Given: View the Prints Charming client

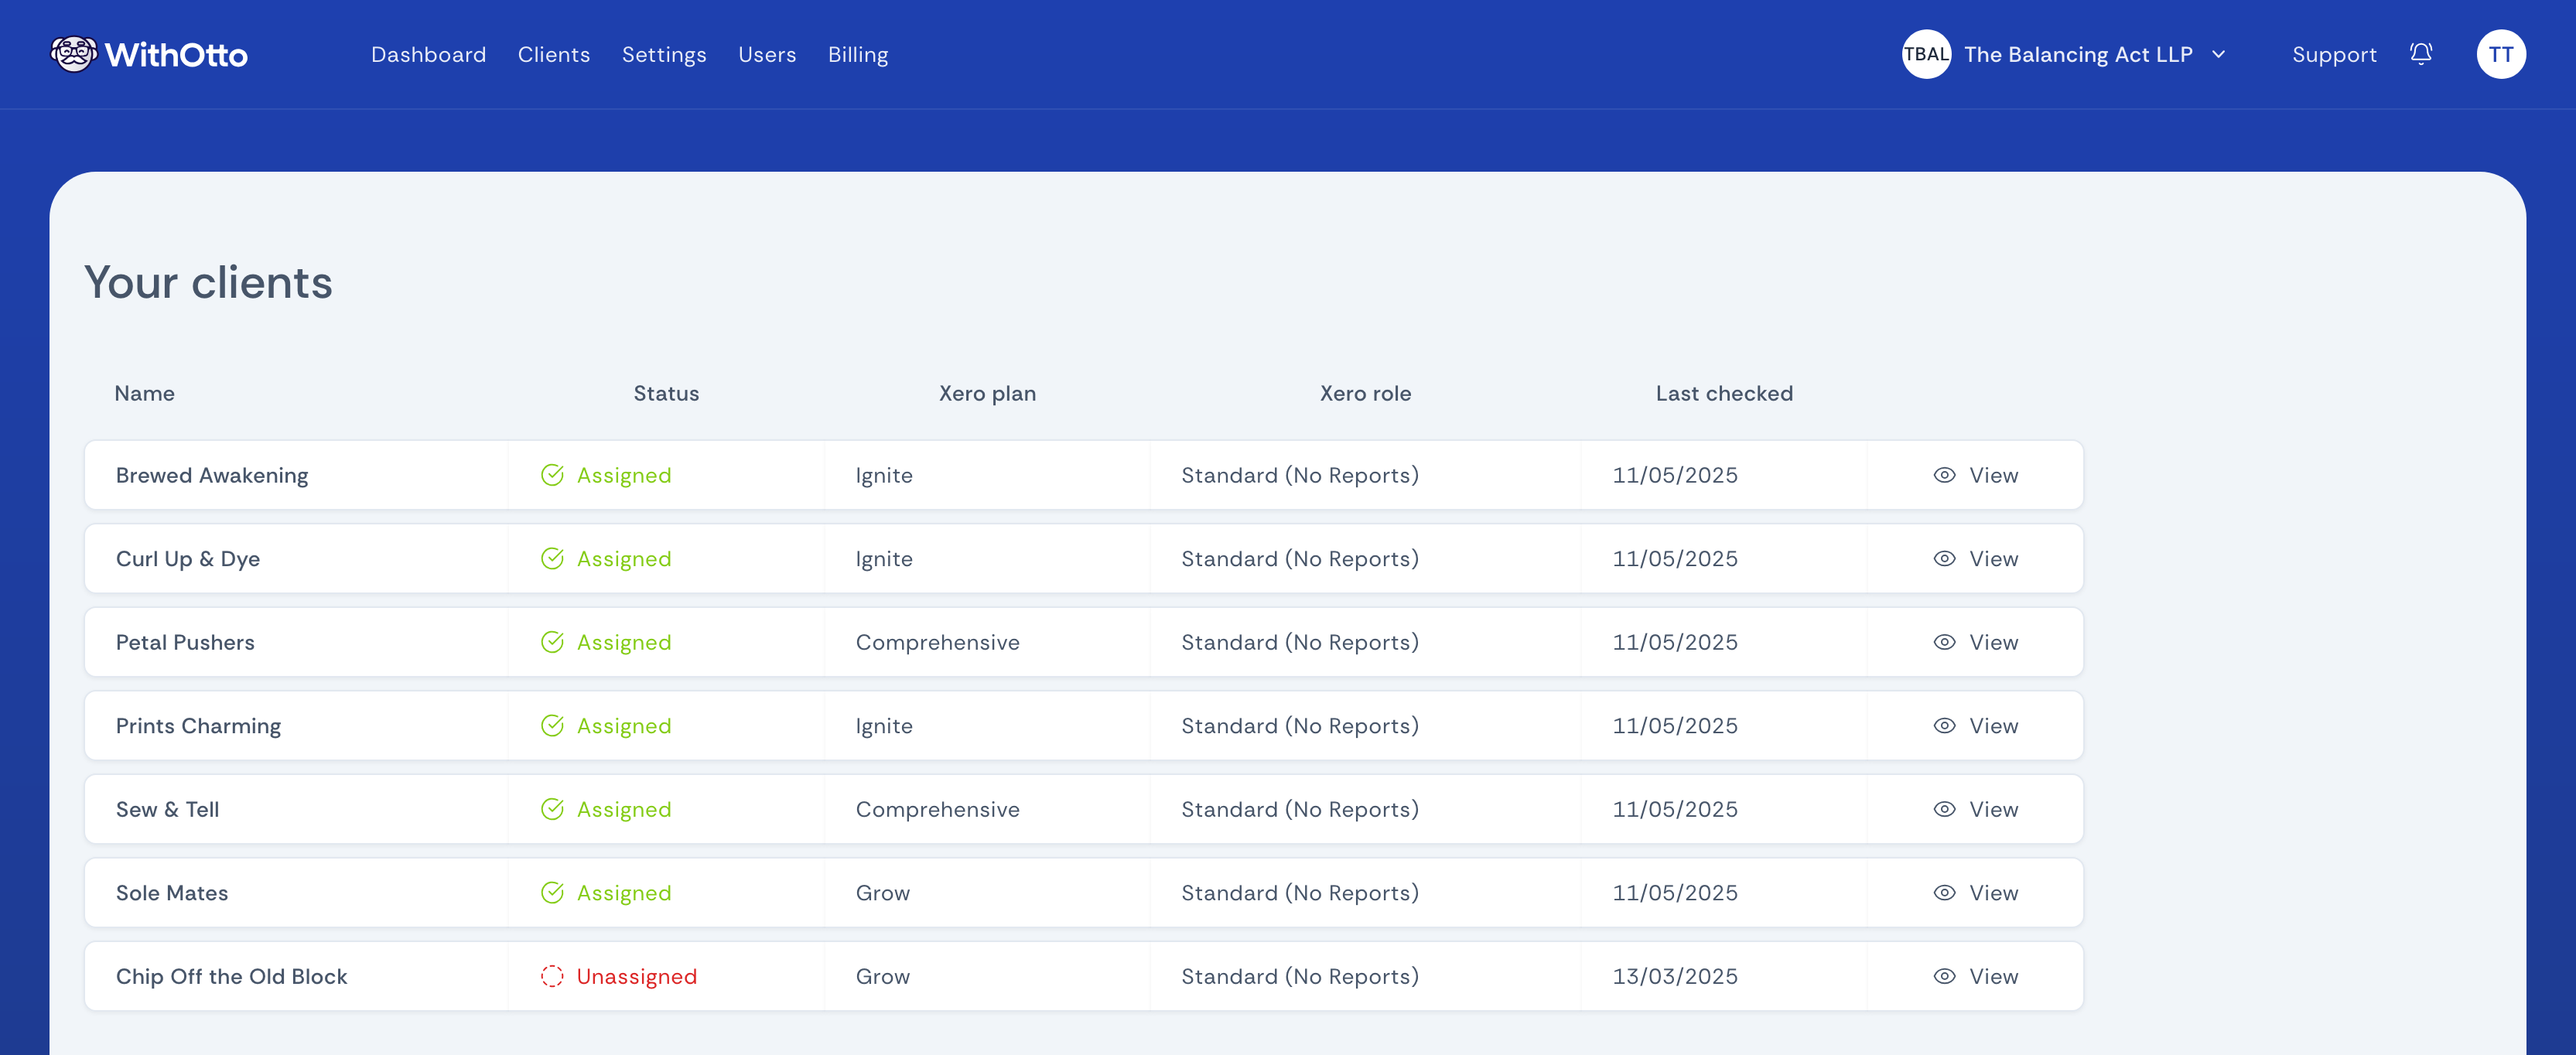Looking at the screenshot, I should (1975, 726).
